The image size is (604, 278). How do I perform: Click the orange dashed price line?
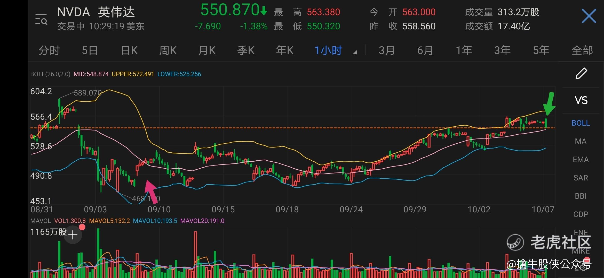tap(258, 128)
